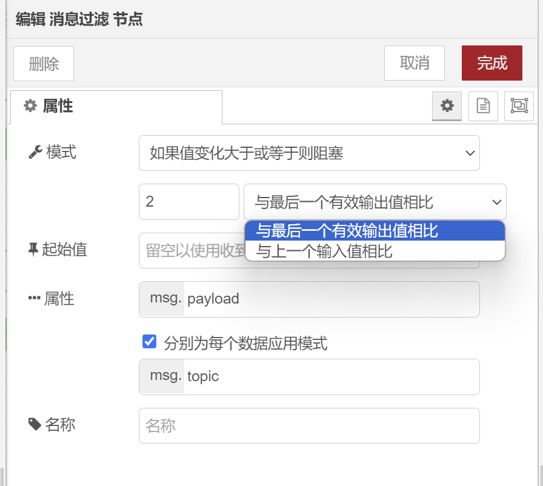Screen dimensions: 543x486
Task: Click the threshold value field showing 2
Action: pyautogui.click(x=189, y=202)
